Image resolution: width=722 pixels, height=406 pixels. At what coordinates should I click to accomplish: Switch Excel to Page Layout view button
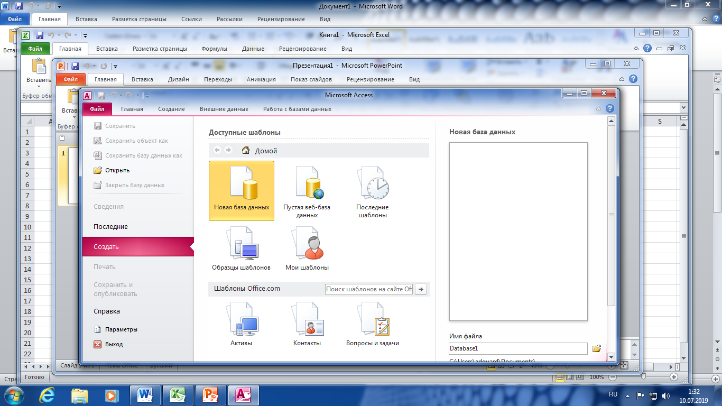coord(570,377)
